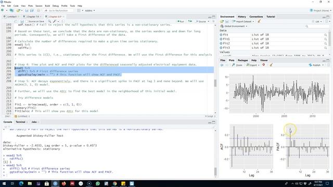
Task: Click the new project toolbar icon
Action: 11,10
